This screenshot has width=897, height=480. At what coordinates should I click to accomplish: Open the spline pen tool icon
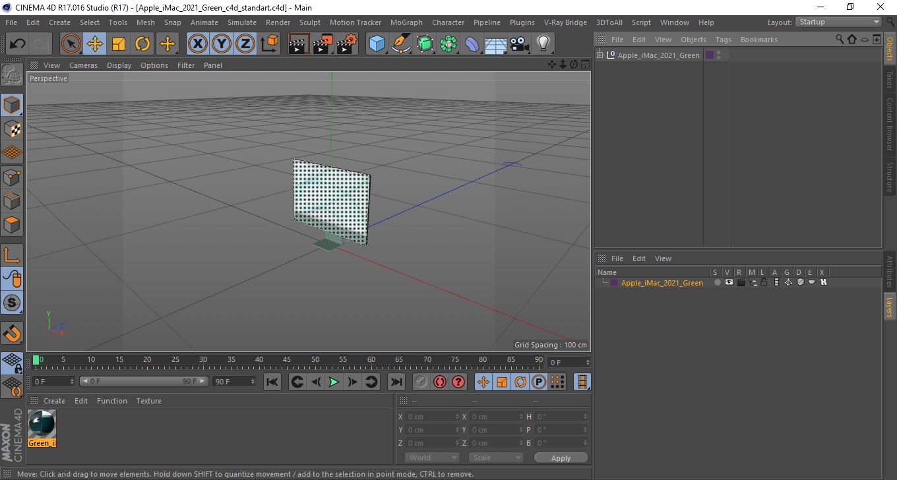(401, 44)
